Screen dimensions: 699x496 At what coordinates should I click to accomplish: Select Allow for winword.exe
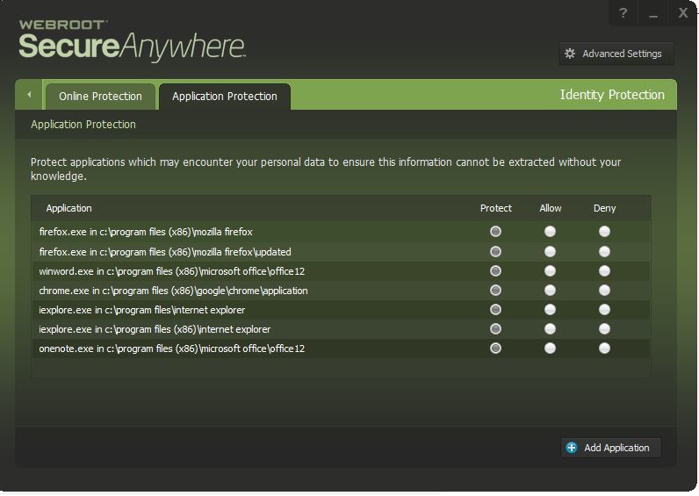550,271
